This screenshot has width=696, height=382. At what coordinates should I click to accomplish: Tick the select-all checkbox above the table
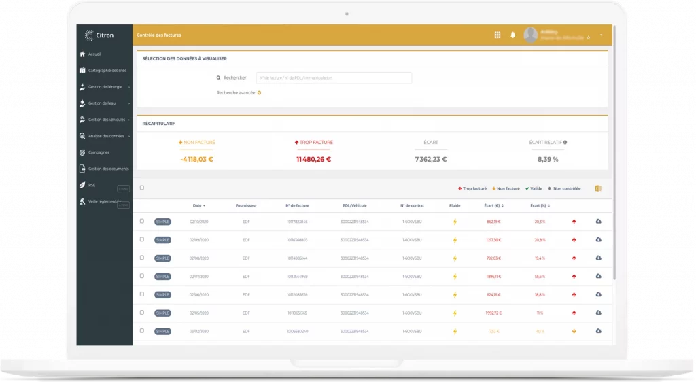click(142, 188)
